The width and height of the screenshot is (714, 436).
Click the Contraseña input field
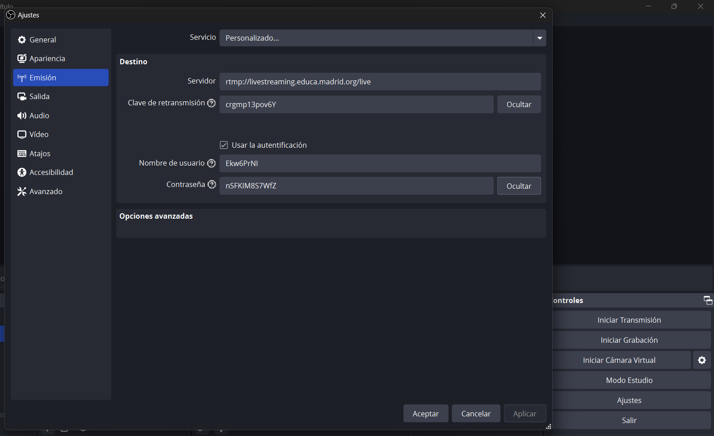click(x=357, y=186)
